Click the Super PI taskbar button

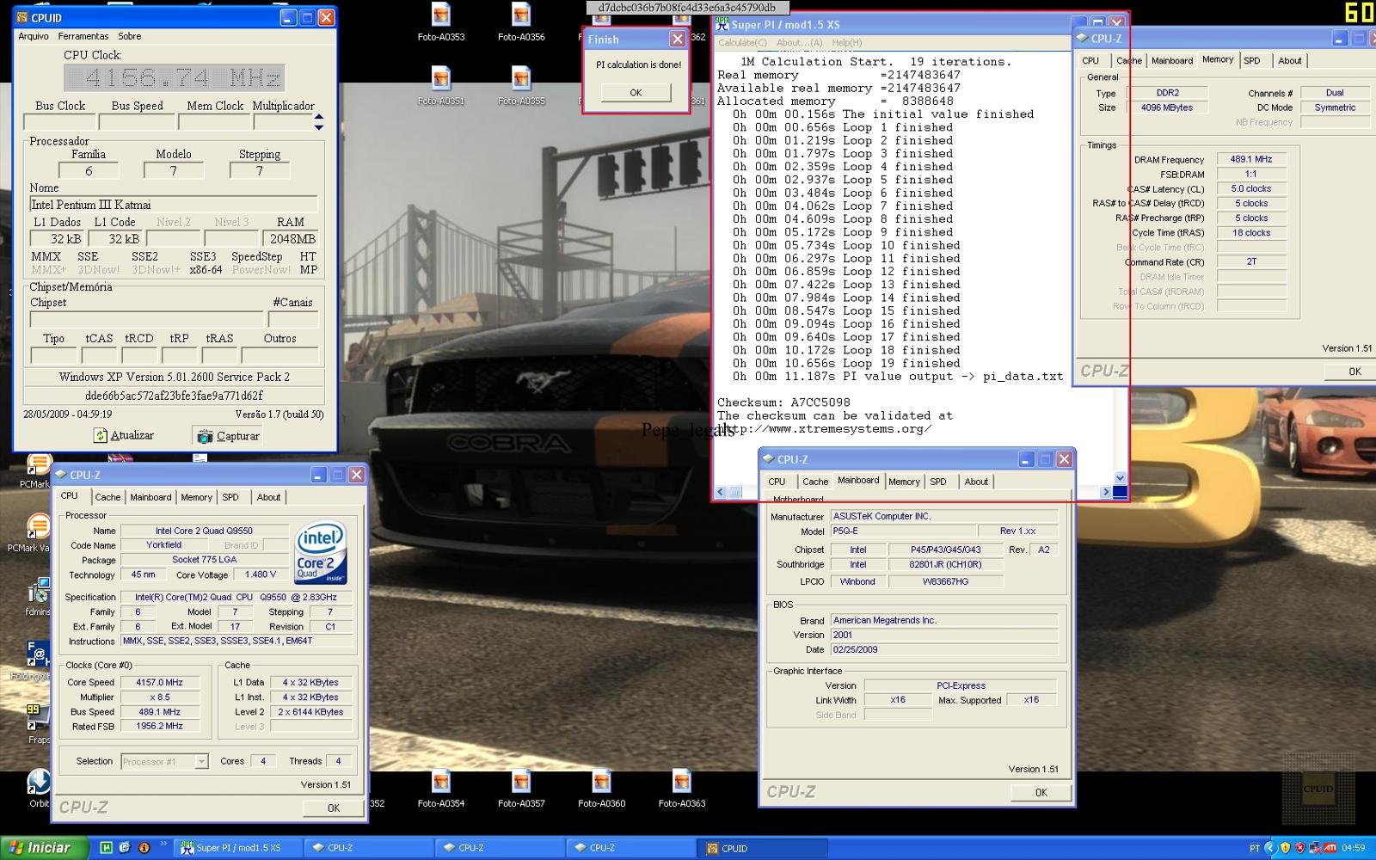click(x=238, y=848)
